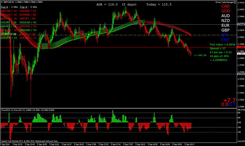Select the NZDCAD / 45 entry

pos(28,22)
